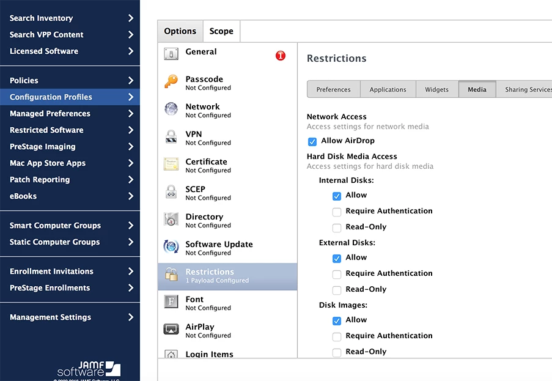
Task: Click the JAMF Software logo
Action: [x=89, y=369]
